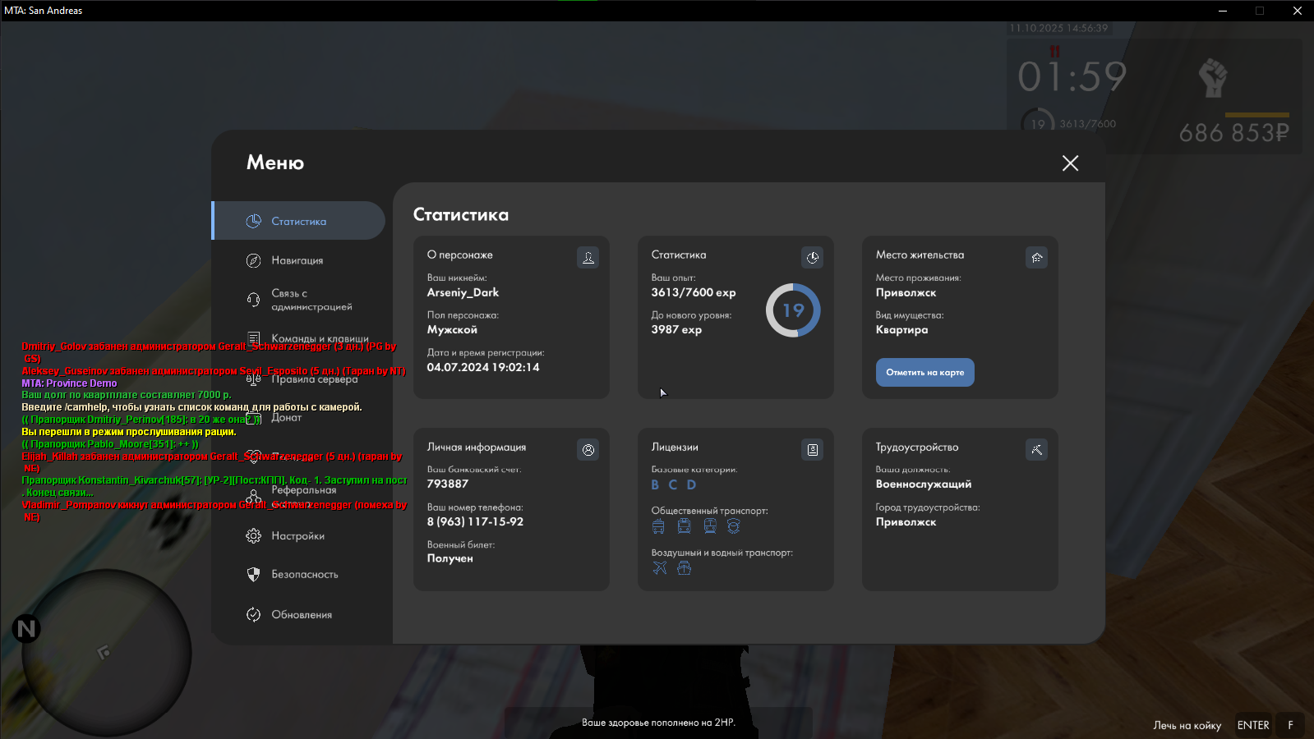Open Команды и клавиши section
The height and width of the screenshot is (739, 1314).
coord(320,338)
